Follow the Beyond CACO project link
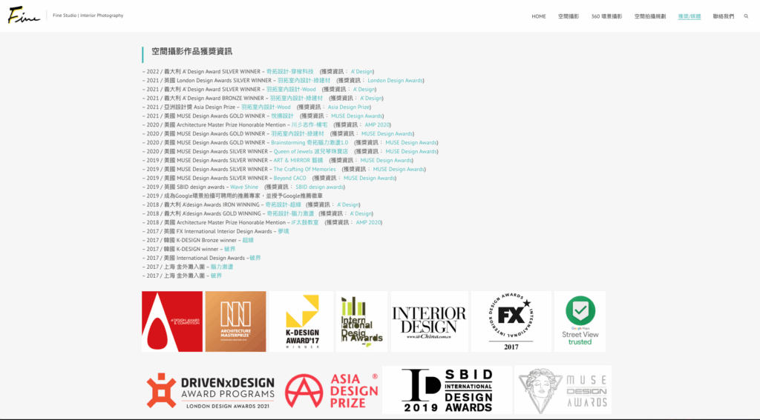This screenshot has width=760, height=420. coord(289,178)
